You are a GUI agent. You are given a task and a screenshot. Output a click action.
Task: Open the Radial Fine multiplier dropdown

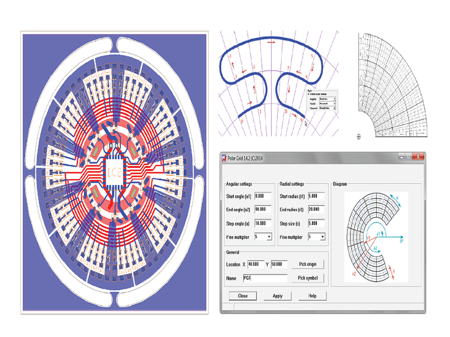(316, 237)
